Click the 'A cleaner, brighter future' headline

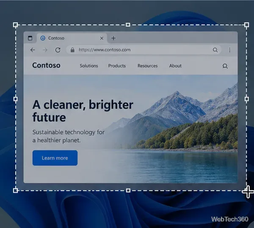coord(83,111)
